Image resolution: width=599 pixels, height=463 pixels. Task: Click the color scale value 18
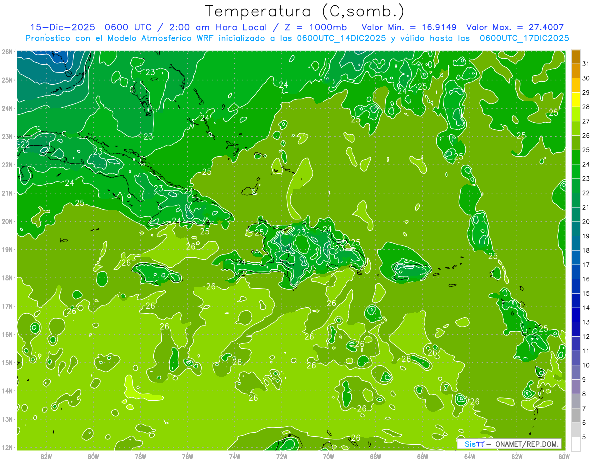click(586, 250)
